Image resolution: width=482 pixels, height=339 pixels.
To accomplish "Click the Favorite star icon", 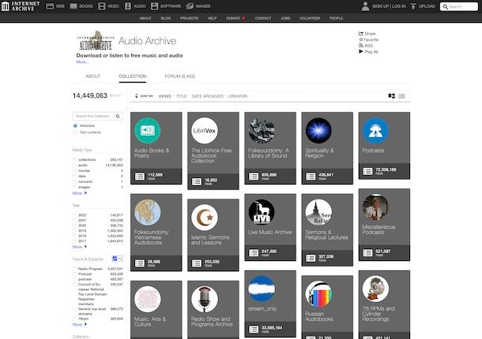I will point(361,39).
